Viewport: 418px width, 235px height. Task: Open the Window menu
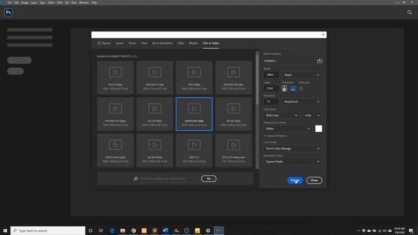click(x=84, y=3)
